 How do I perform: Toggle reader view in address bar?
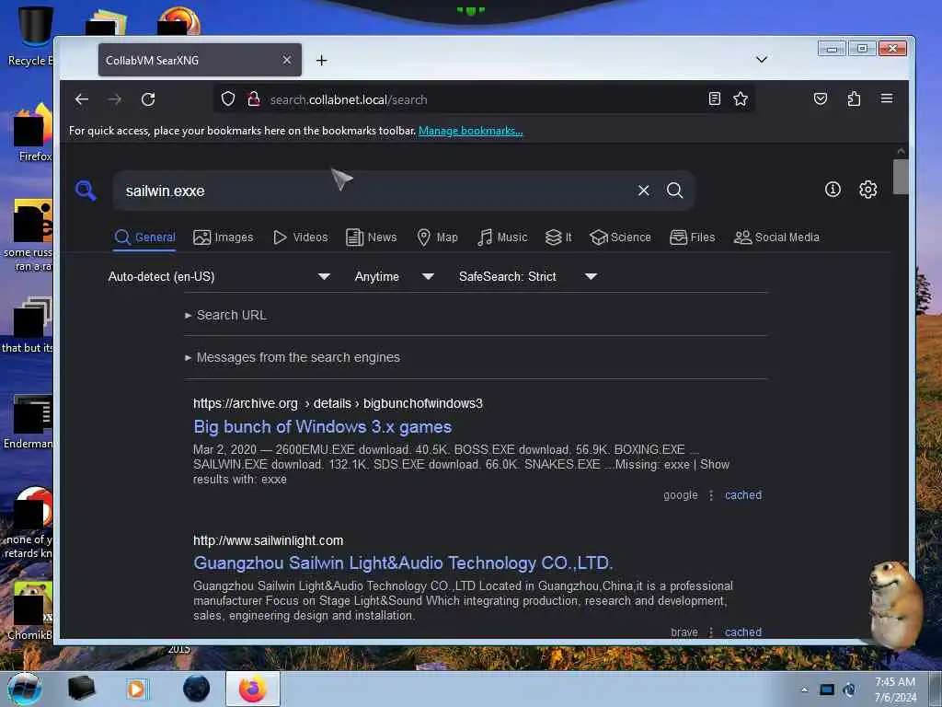tap(714, 99)
